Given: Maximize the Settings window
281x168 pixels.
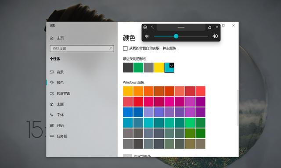Looking at the screenshot, I should coord(223,25).
